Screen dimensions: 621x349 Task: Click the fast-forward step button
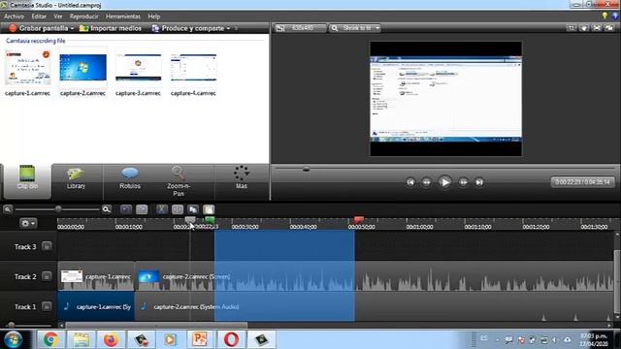click(x=463, y=182)
